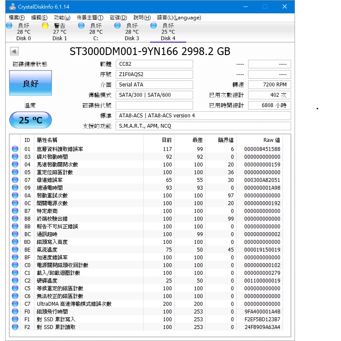Click the S.M.A.R.T., APM, NCQ features field
This screenshot has width=341, height=341.
point(203,126)
